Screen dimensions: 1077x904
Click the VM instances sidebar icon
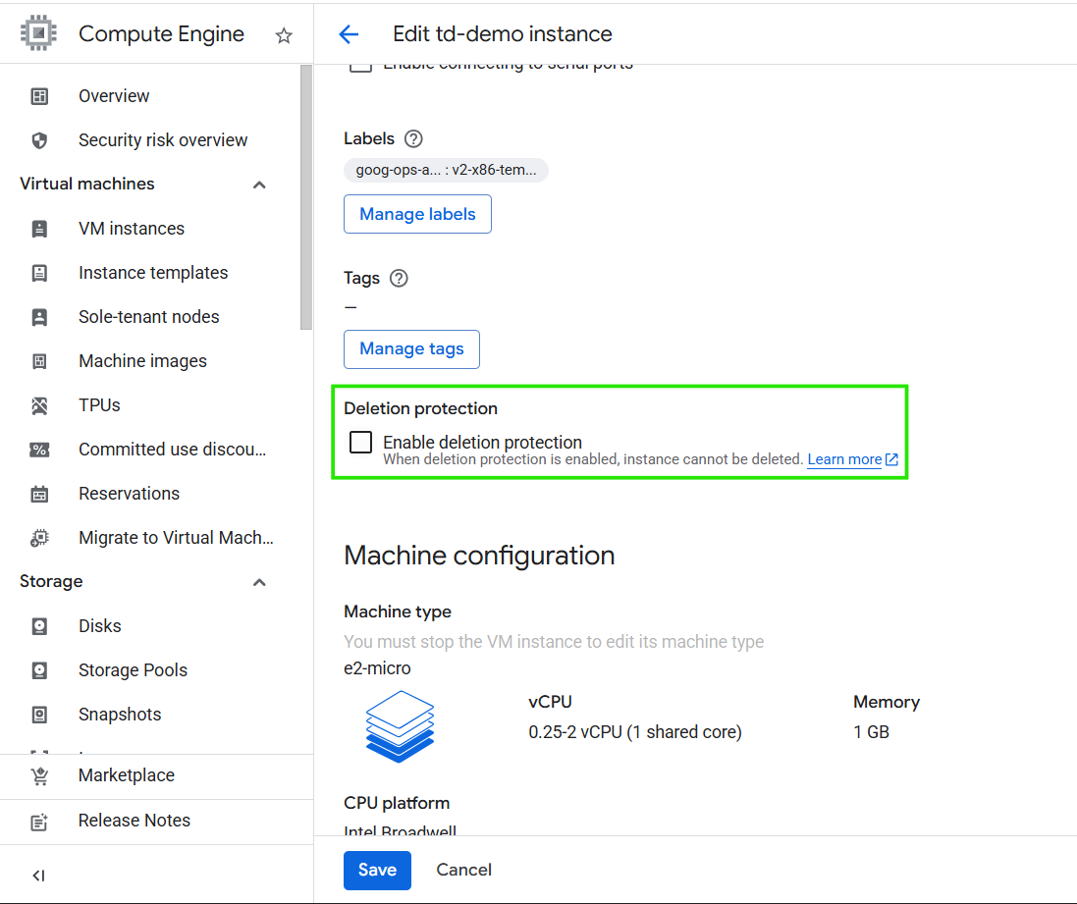pyautogui.click(x=39, y=229)
